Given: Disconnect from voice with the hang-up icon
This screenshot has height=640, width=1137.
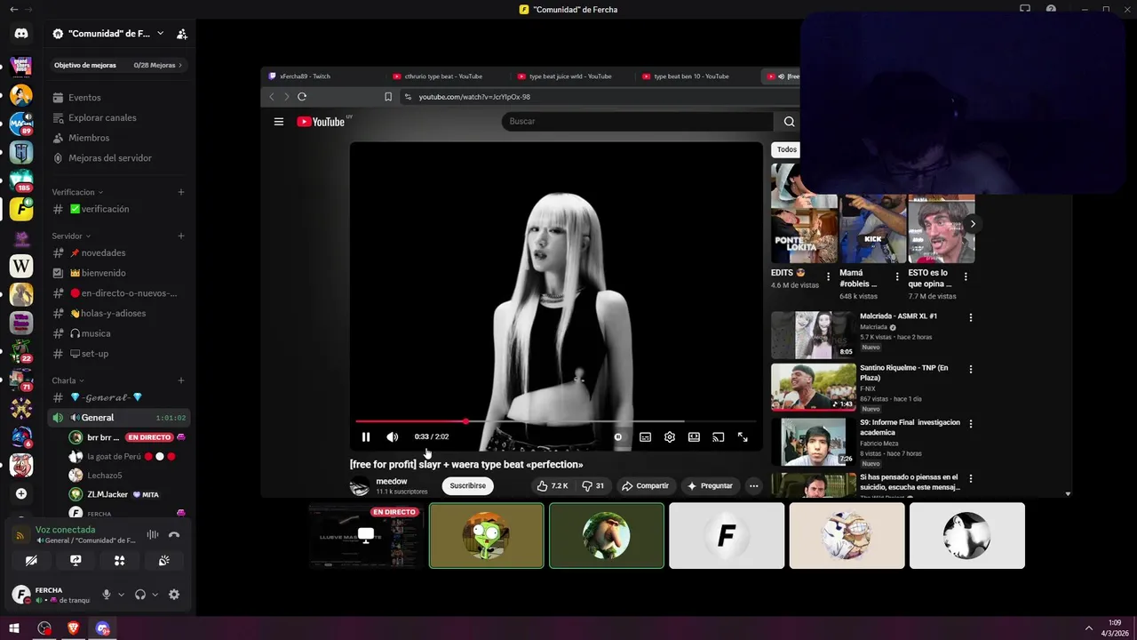Looking at the screenshot, I should click(174, 535).
